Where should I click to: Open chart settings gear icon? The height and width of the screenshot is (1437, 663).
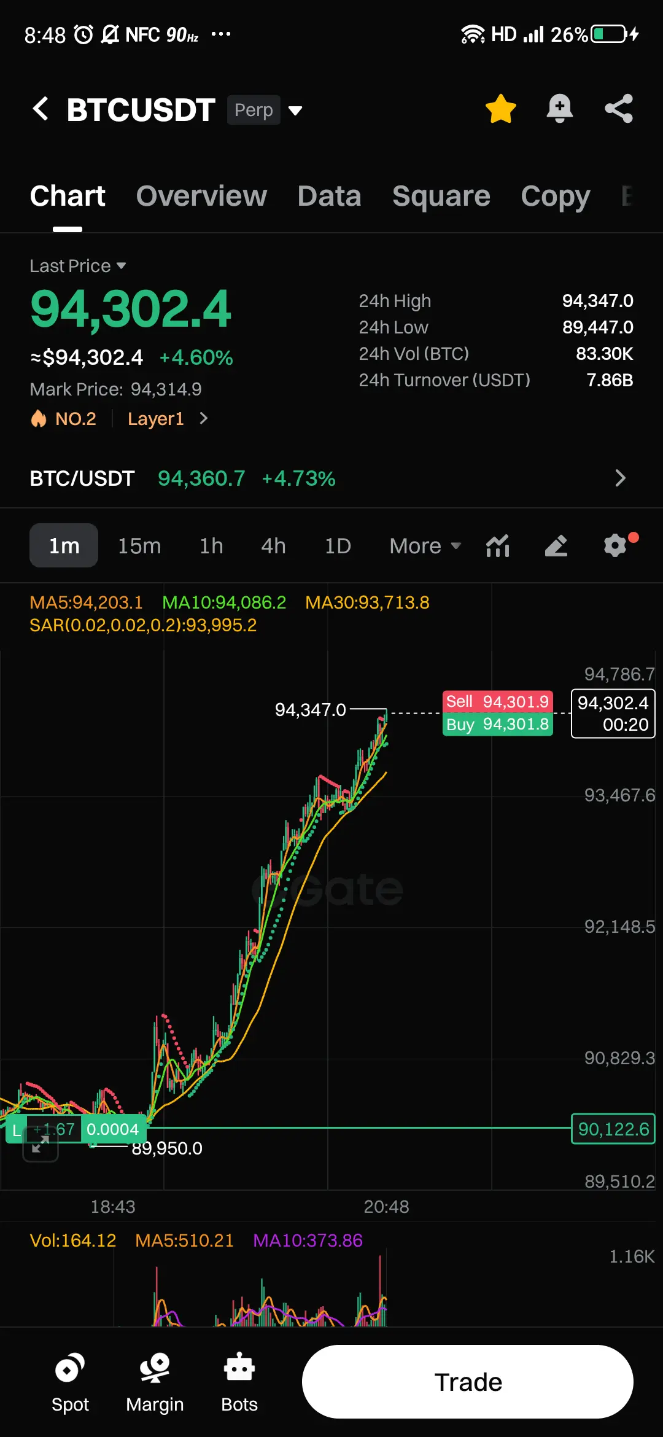(x=616, y=545)
